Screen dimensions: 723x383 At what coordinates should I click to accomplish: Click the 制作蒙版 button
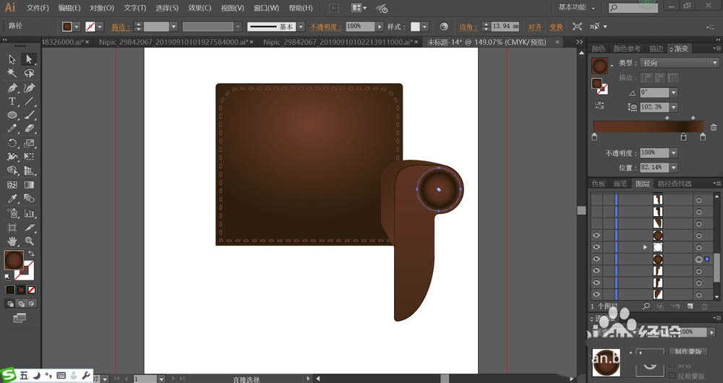(688, 351)
